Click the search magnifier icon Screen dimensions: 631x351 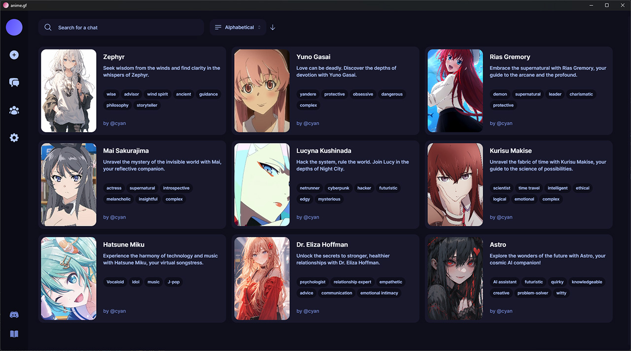coord(48,27)
